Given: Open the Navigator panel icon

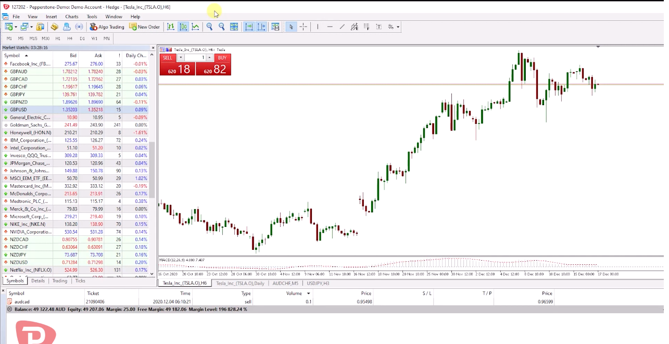Looking at the screenshot, I should tap(55, 27).
